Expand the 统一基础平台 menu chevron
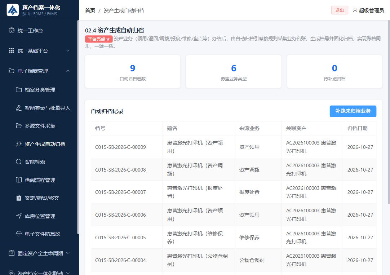This screenshot has height=275, width=390. click(x=68, y=51)
